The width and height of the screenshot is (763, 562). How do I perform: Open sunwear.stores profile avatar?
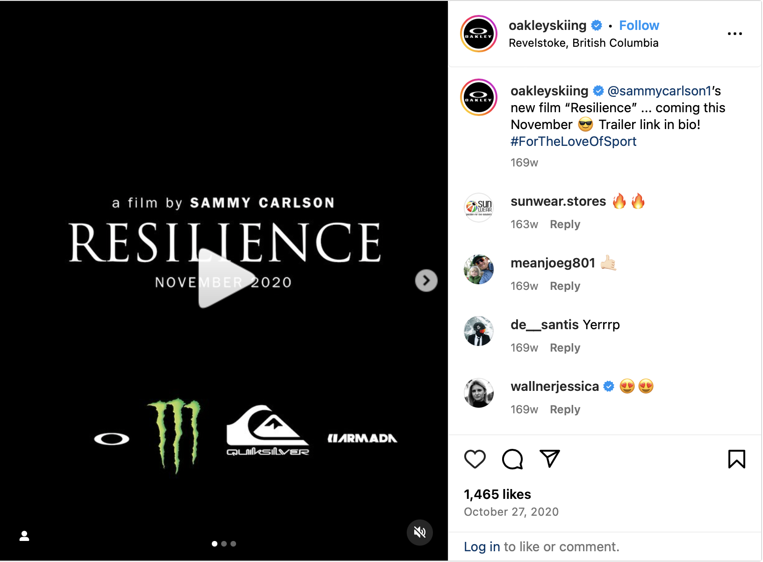pos(478,207)
